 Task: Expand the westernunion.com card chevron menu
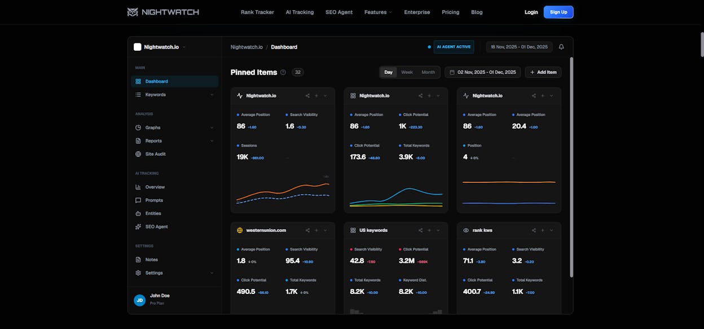pyautogui.click(x=325, y=230)
